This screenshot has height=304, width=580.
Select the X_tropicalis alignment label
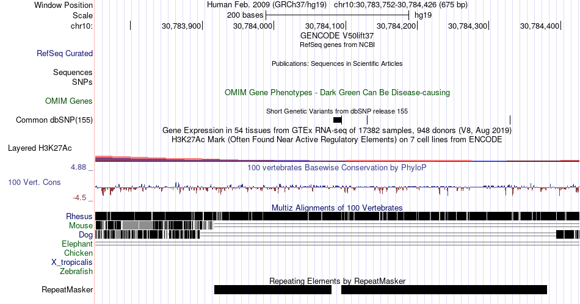pyautogui.click(x=72, y=262)
